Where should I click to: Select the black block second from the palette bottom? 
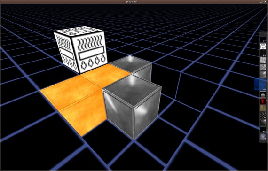(x=263, y=130)
